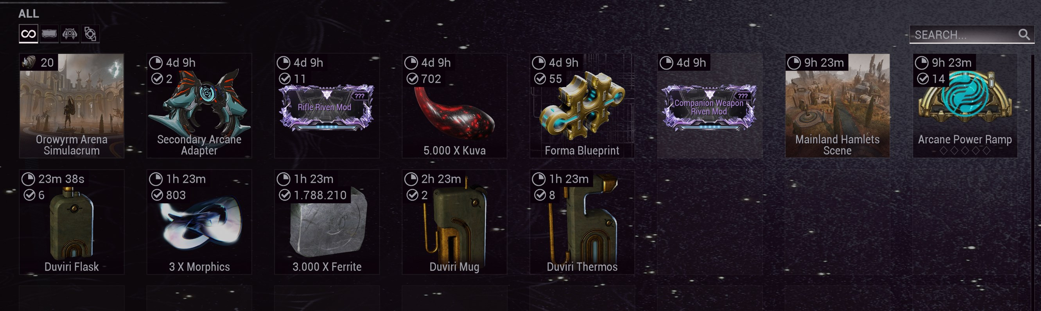Select the 3 X Morphics item
This screenshot has width=1041, height=311.
tap(199, 222)
